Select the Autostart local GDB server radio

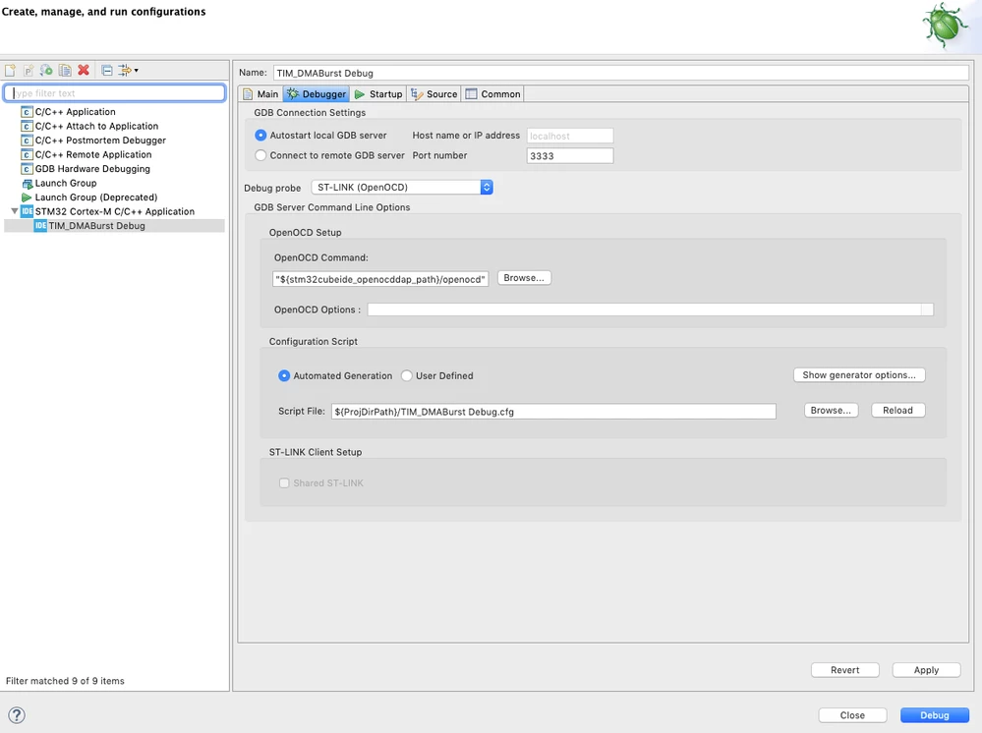click(261, 136)
